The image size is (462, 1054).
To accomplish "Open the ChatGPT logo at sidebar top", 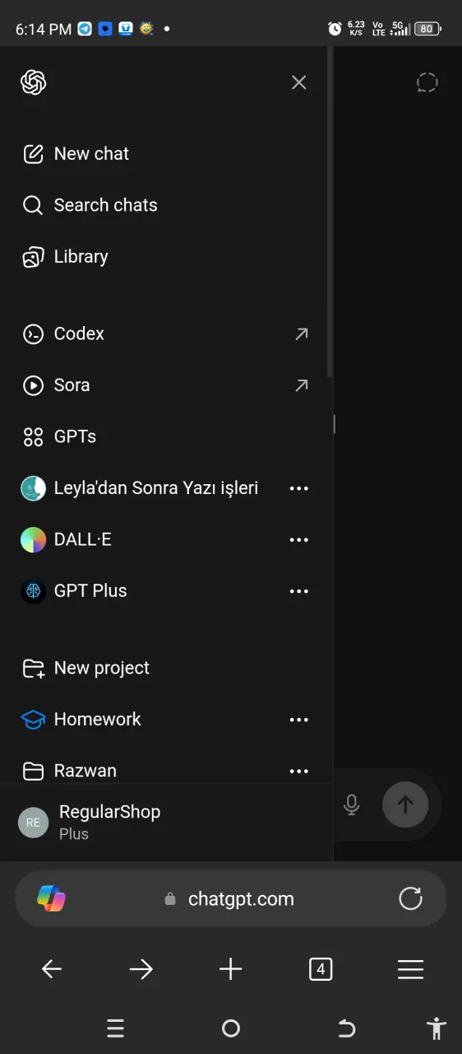I will [33, 82].
